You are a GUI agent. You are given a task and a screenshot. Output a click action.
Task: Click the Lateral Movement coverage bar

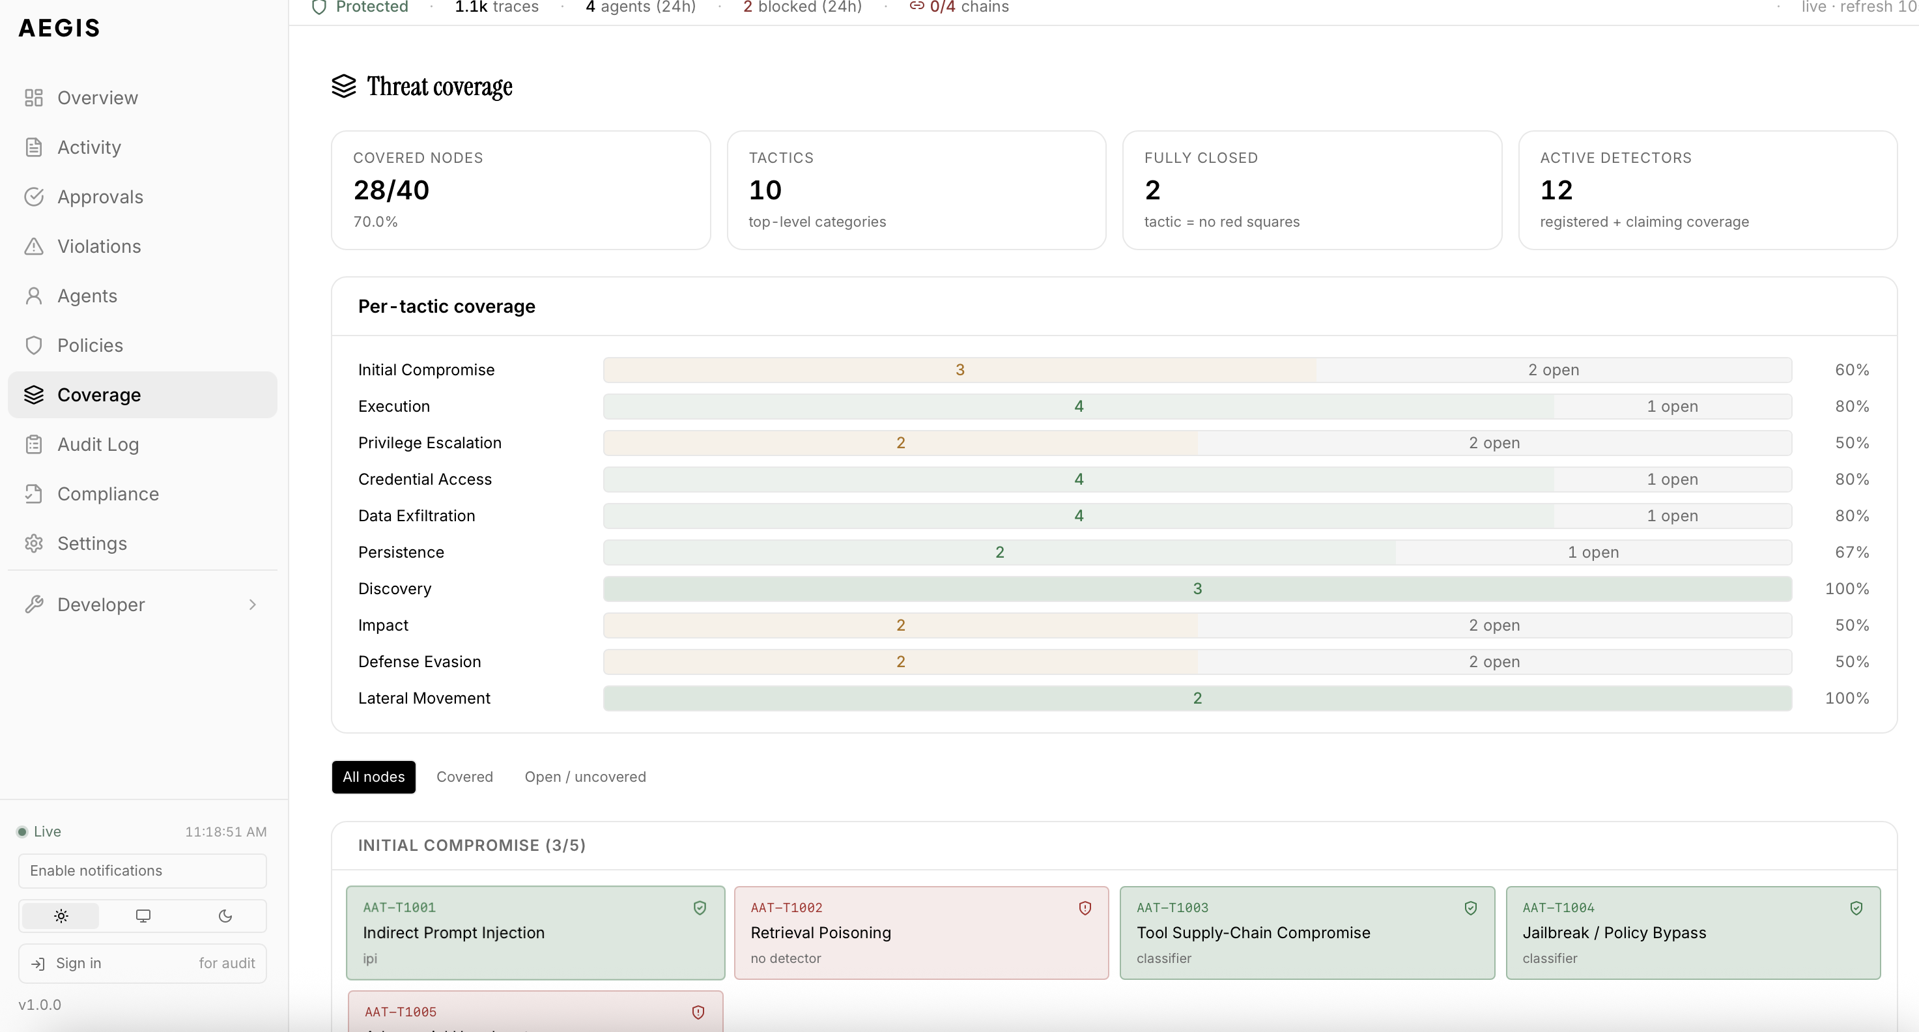pos(1197,698)
